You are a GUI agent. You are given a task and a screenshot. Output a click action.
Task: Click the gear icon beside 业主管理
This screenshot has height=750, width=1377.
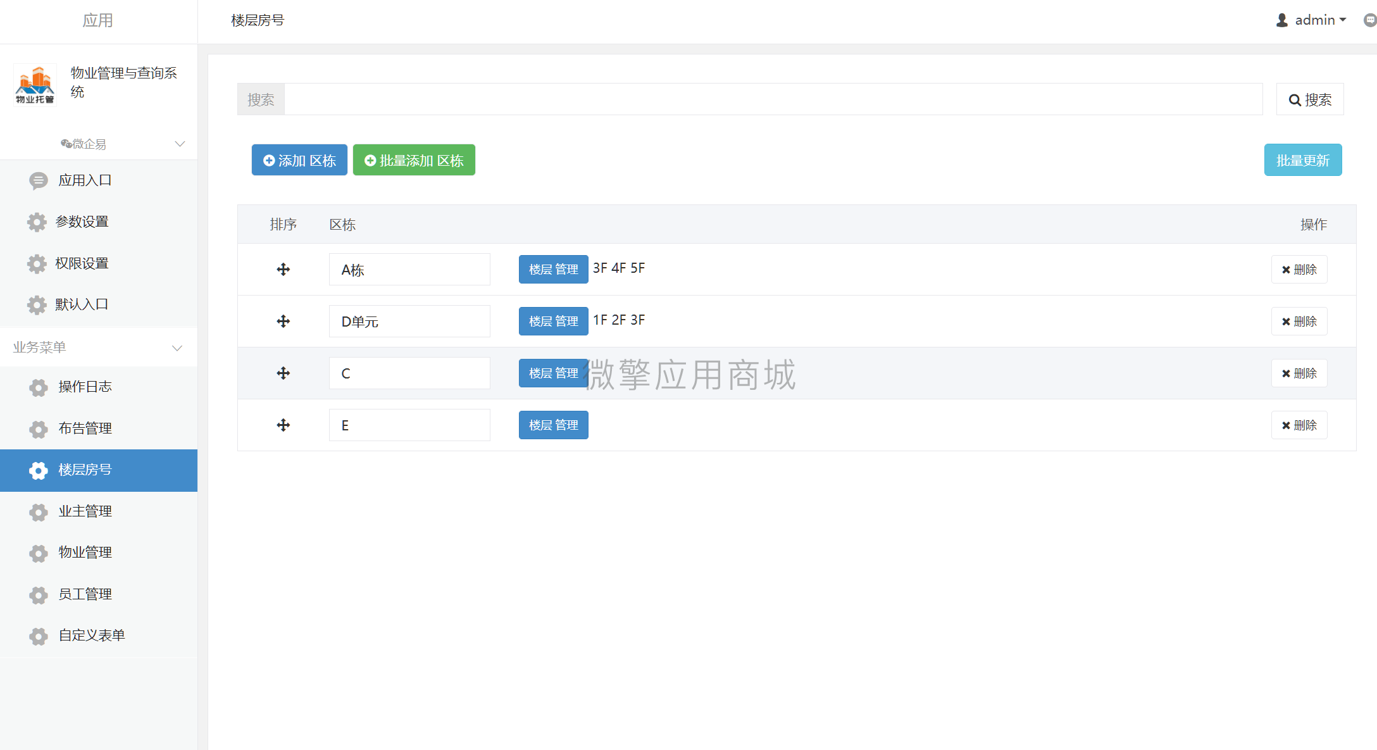tap(39, 512)
